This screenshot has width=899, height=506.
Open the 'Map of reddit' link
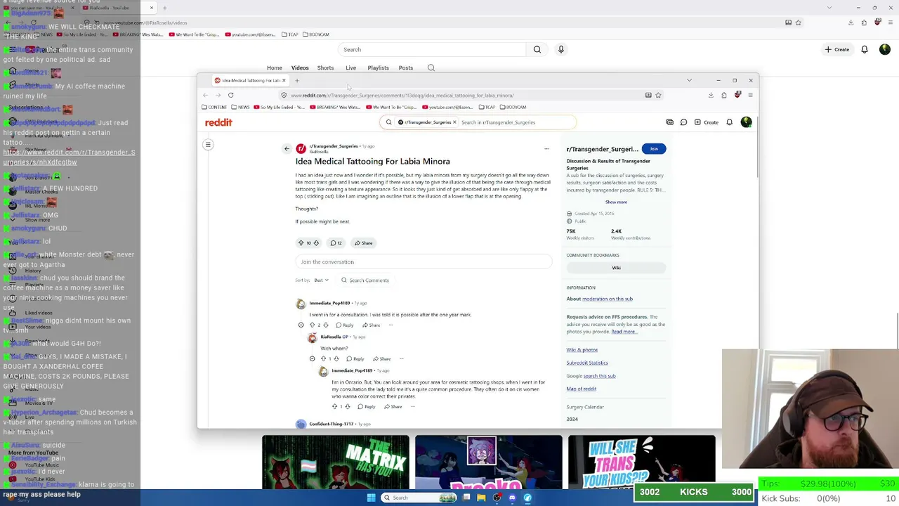[582, 389]
